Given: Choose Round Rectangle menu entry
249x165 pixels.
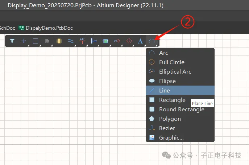Looking at the screenshot, I should click(x=180, y=110).
